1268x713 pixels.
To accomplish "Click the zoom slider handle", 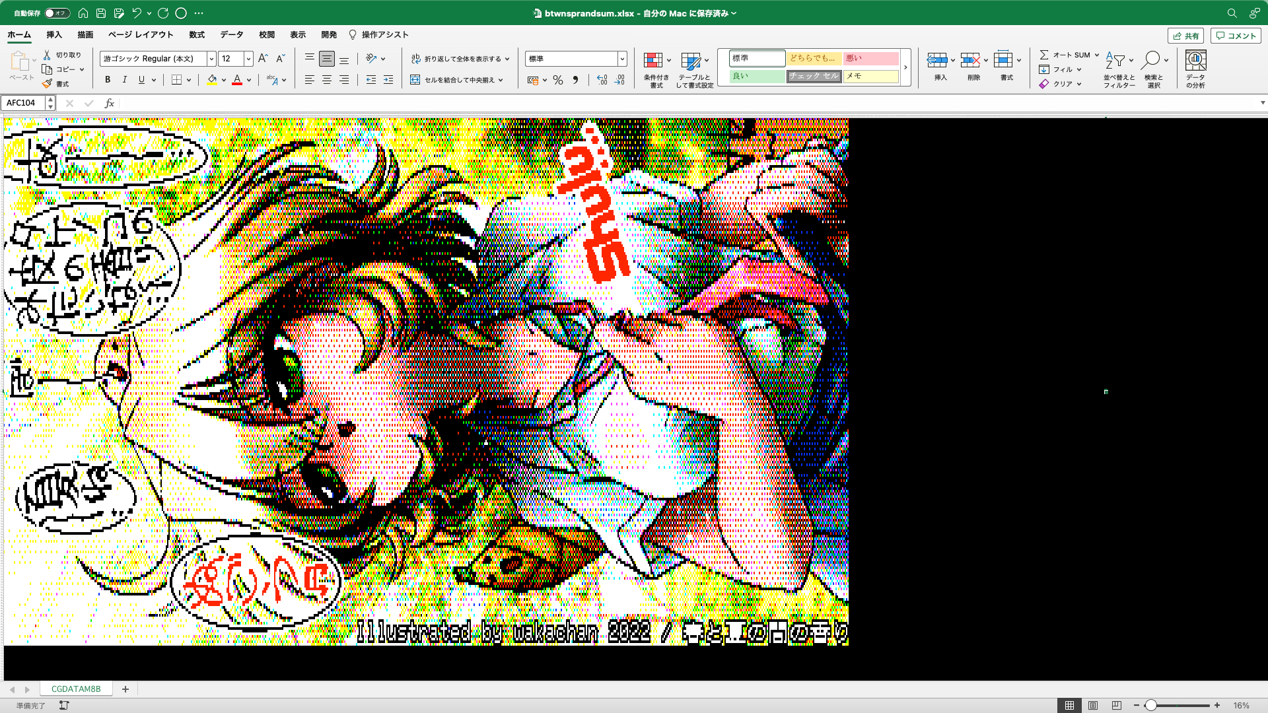I will (1150, 706).
